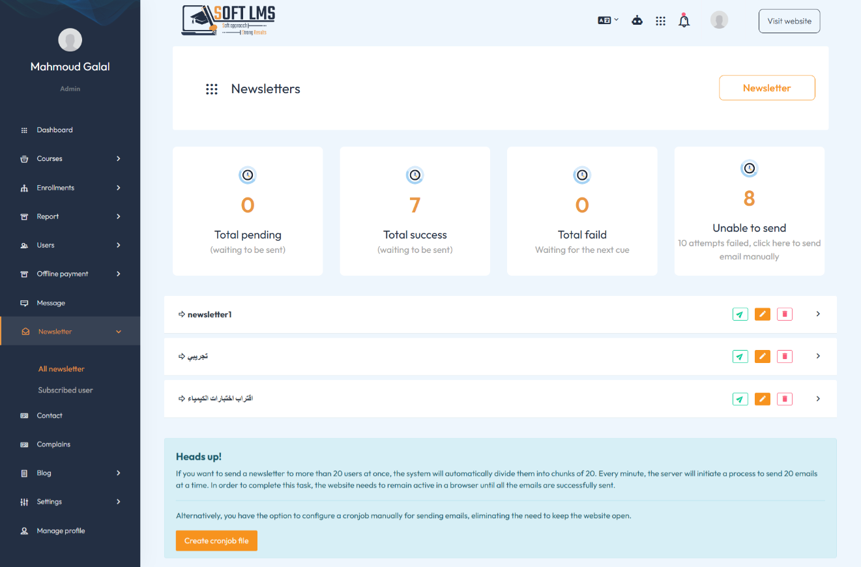Click the sidebar profile avatar
This screenshot has width=861, height=567.
pyautogui.click(x=70, y=40)
